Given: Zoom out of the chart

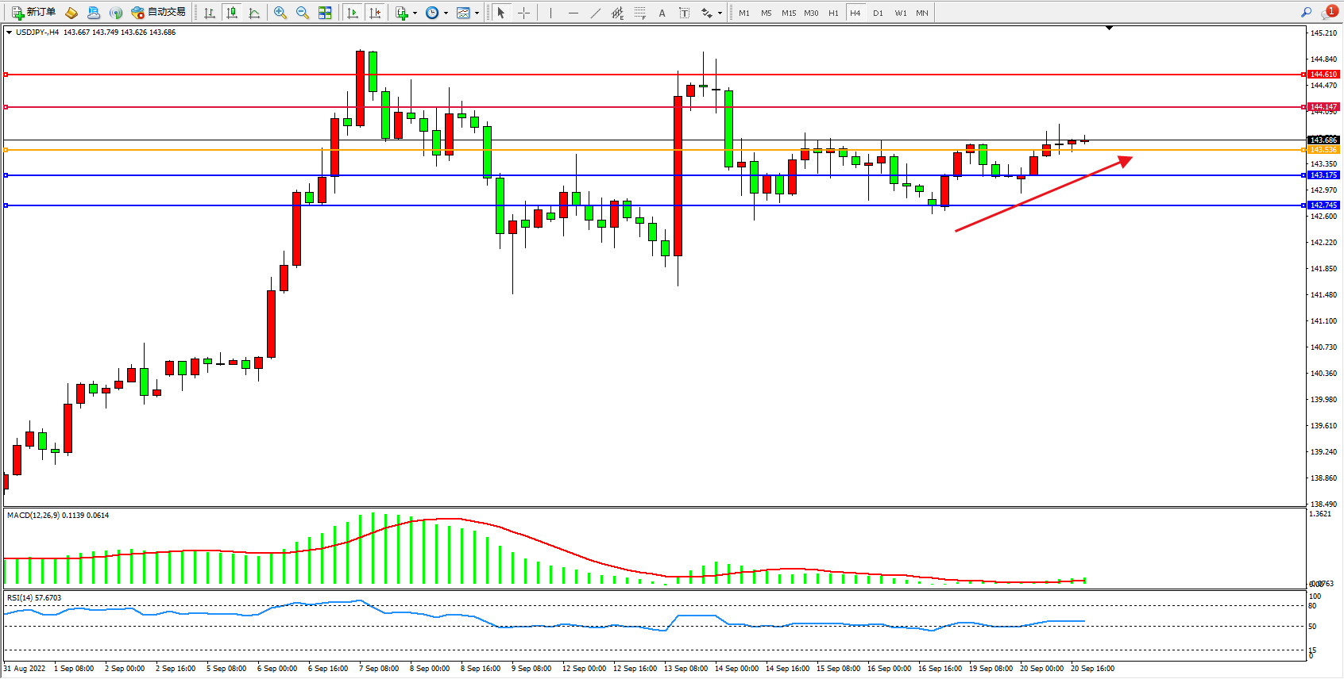Looking at the screenshot, I should coord(302,13).
